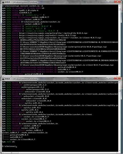This screenshot has width=123, height=154.
Task: Click the npm-cache\socket.io-client\0.8.7\package.tgz path
Action: point(67,65)
